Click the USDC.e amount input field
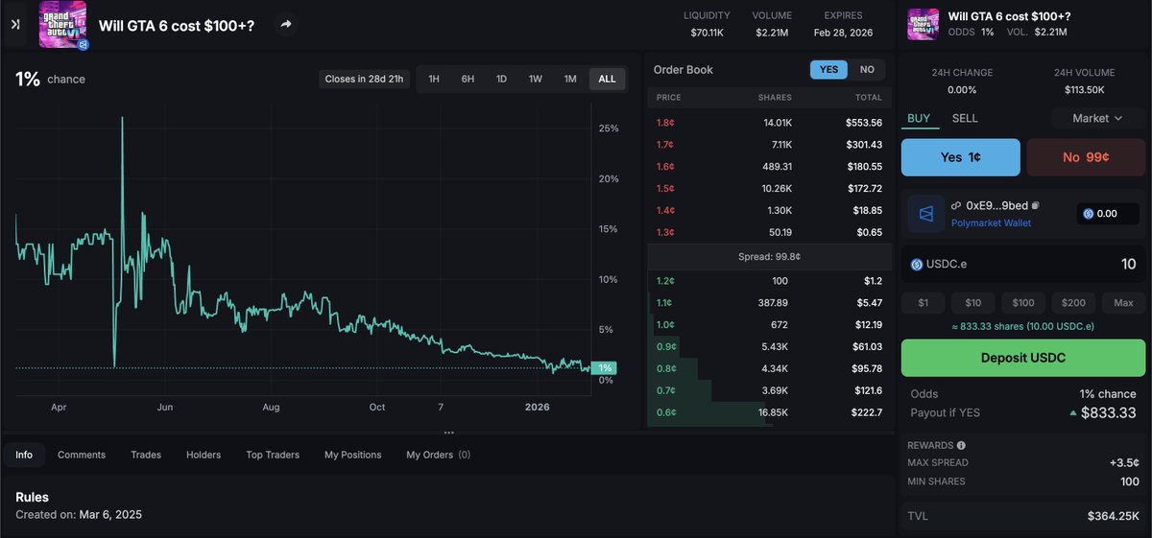 point(1023,265)
